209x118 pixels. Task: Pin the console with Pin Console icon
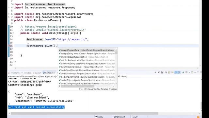183,72
